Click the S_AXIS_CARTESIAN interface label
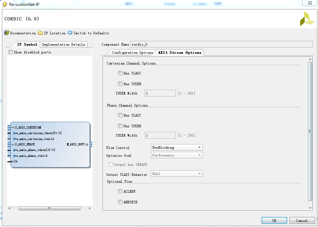Image resolution: width=318 pixels, height=227 pixels. pos(28,128)
